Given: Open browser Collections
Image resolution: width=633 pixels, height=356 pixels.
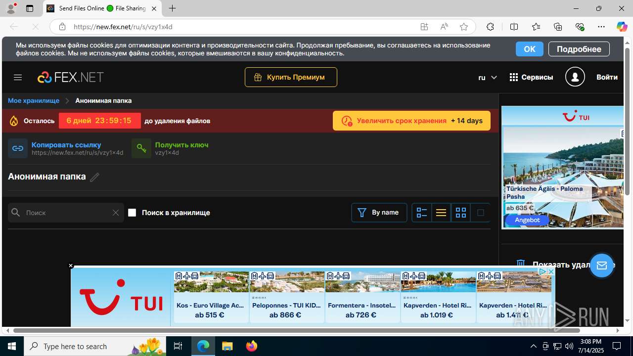Looking at the screenshot, I should coord(558,27).
